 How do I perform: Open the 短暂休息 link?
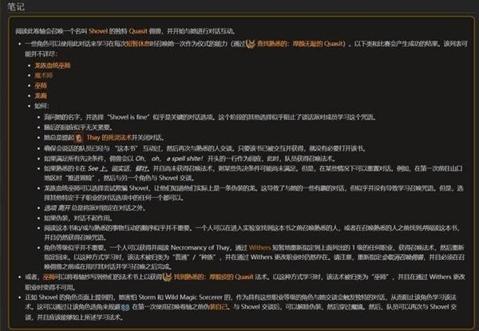(x=138, y=44)
